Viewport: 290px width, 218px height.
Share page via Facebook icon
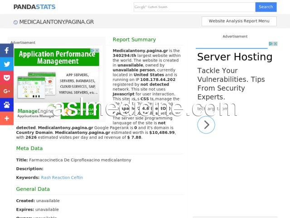point(7,50)
